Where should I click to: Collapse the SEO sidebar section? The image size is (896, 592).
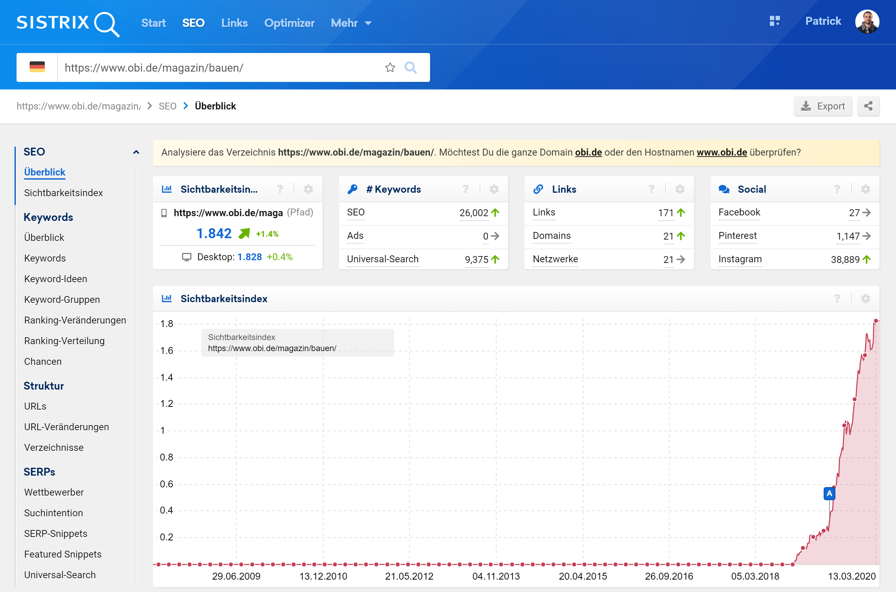(136, 152)
